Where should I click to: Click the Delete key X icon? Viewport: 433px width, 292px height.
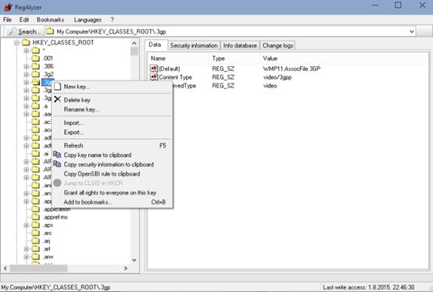tap(57, 99)
